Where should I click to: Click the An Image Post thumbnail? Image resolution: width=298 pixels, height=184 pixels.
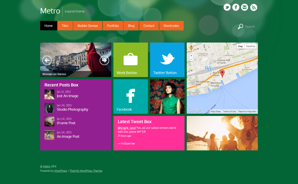pyautogui.click(x=49, y=135)
